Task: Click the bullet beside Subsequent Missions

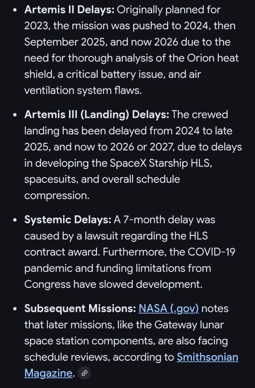Action: [x=15, y=309]
